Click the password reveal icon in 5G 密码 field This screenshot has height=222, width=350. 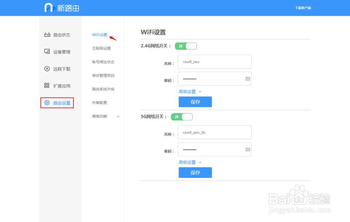pyautogui.click(x=247, y=150)
